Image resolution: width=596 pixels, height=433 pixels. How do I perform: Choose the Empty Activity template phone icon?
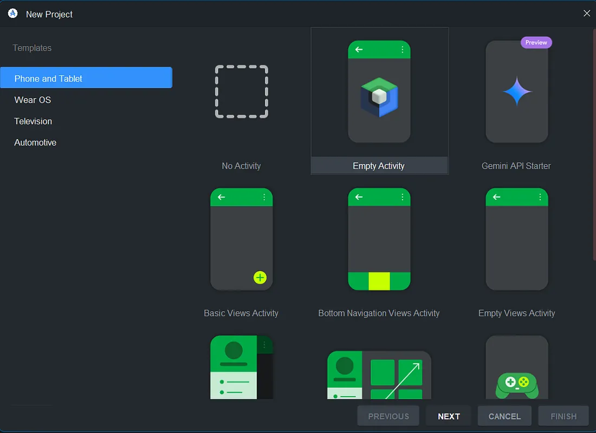tap(379, 91)
